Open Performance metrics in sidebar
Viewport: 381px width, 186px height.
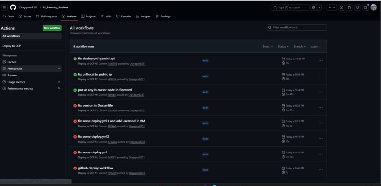(31, 89)
